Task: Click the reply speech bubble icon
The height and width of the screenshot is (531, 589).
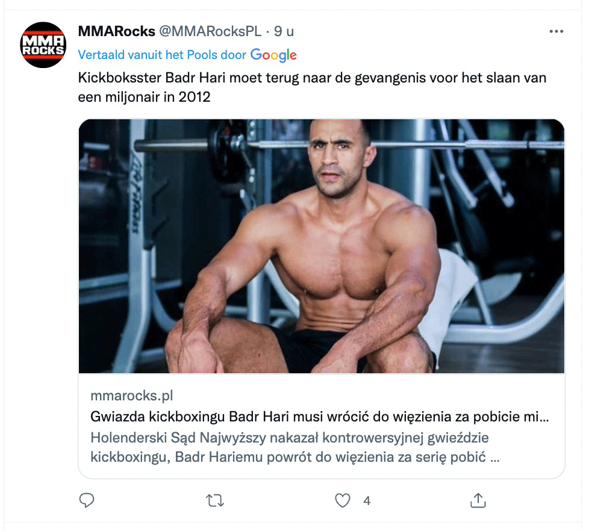Action: point(87,500)
